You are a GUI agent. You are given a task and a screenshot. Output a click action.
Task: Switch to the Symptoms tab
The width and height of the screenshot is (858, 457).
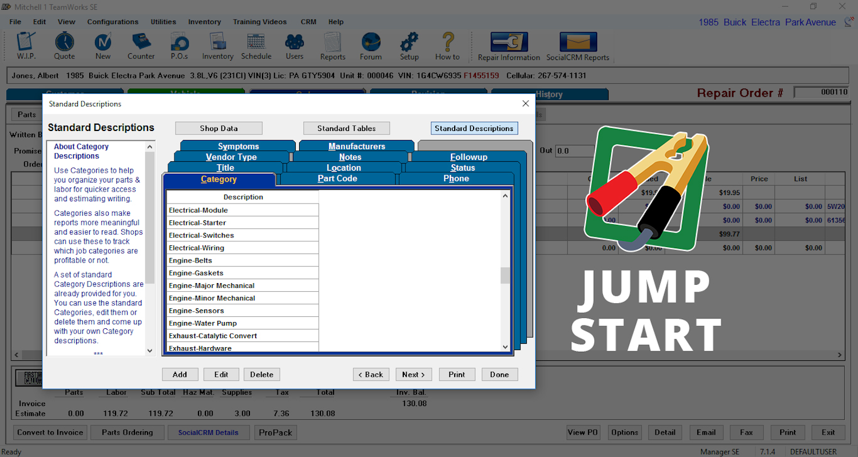[x=238, y=146]
